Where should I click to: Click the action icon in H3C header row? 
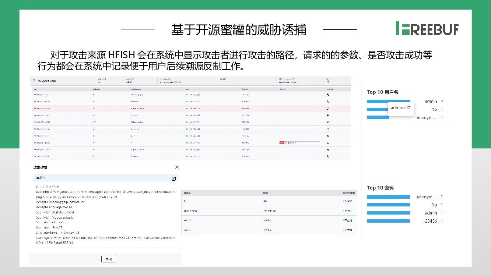(327, 82)
